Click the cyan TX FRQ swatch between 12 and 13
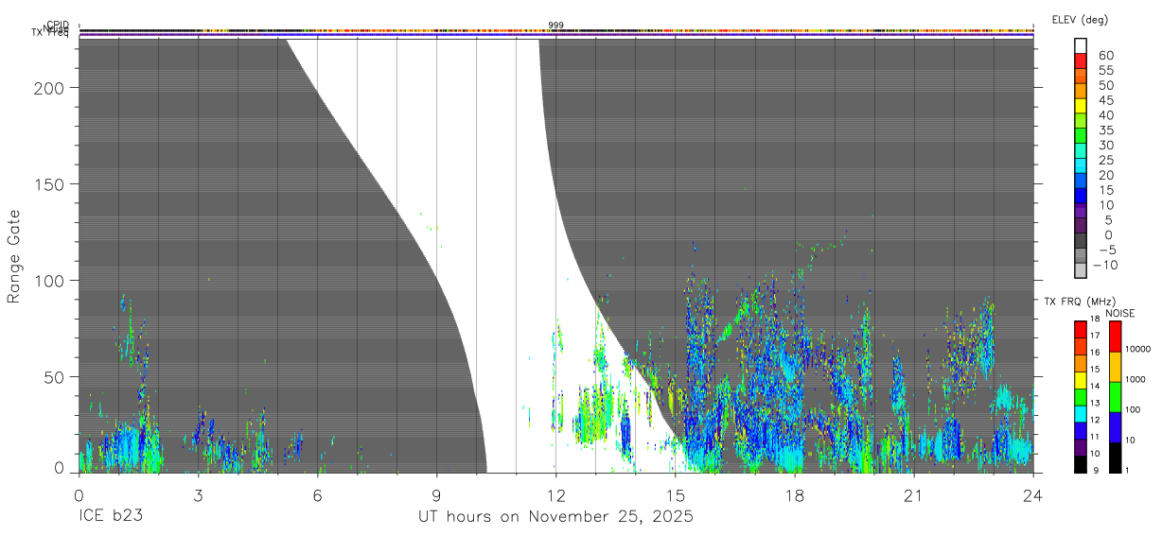1162x536 pixels. pyautogui.click(x=1081, y=414)
